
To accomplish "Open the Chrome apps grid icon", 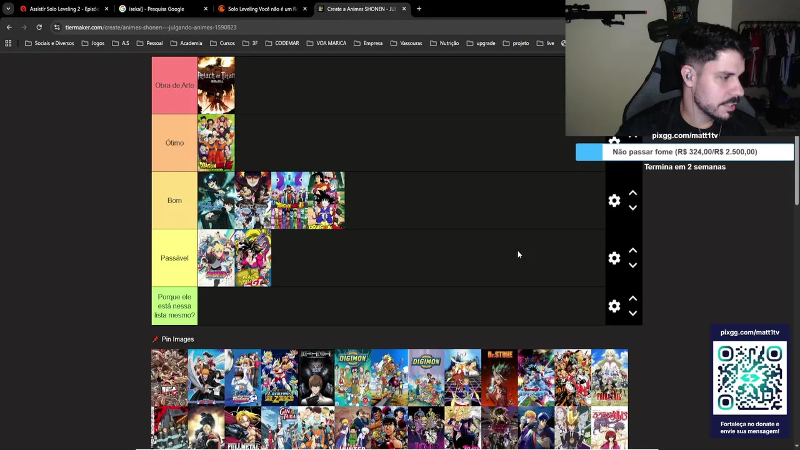I will click(x=8, y=43).
